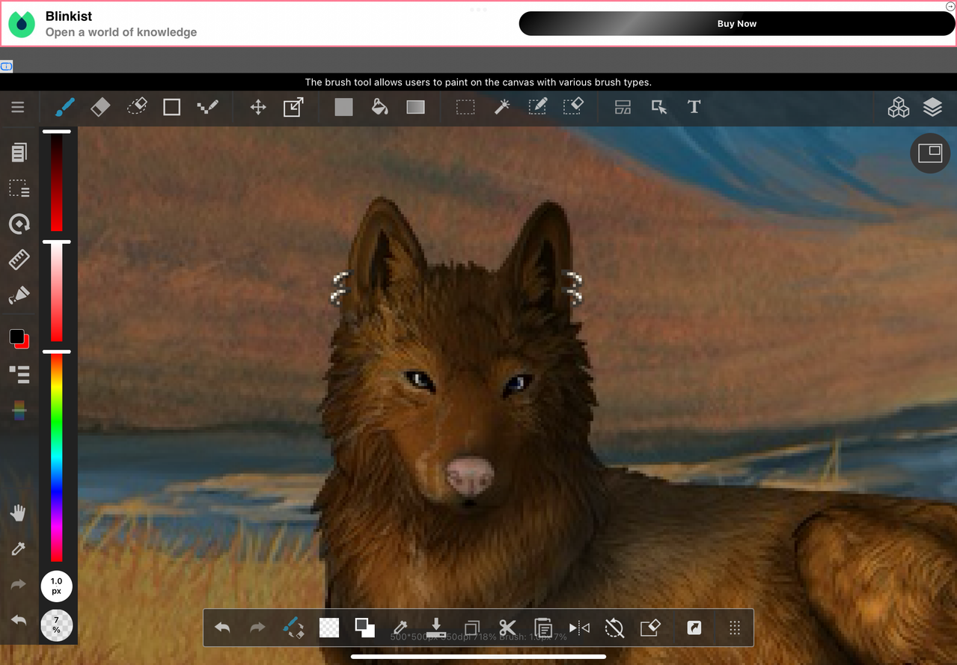Click the scissors cut icon

(x=507, y=628)
